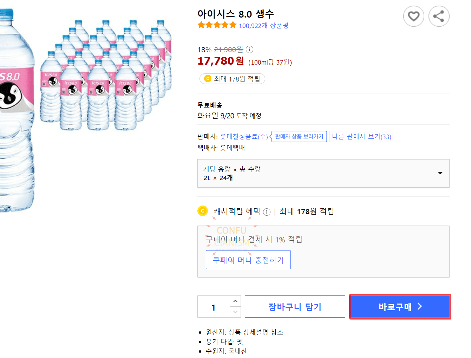Screen dimensions: 471x358
Task: Click the dropdown arrow for 개당 용량
Action: (x=440, y=173)
